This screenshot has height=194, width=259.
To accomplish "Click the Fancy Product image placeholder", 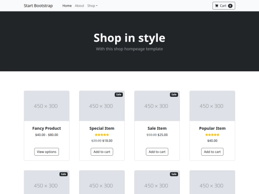I will tap(47, 106).
